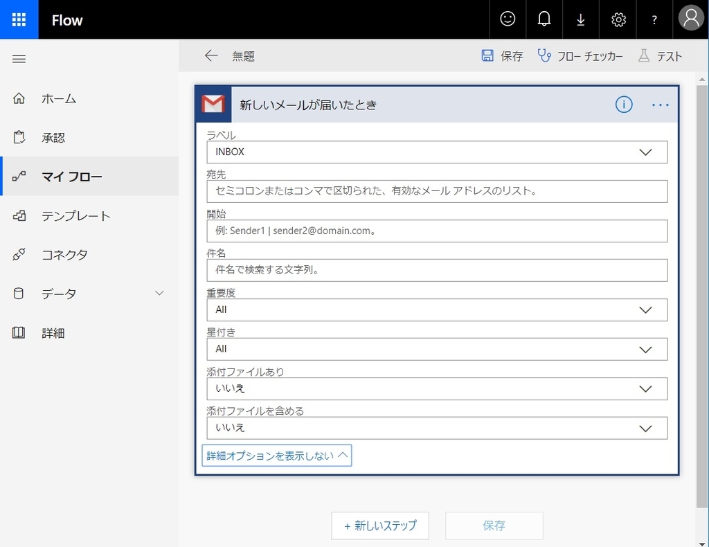This screenshot has height=547, width=709.
Task: Open the notifications bell
Action: [544, 19]
